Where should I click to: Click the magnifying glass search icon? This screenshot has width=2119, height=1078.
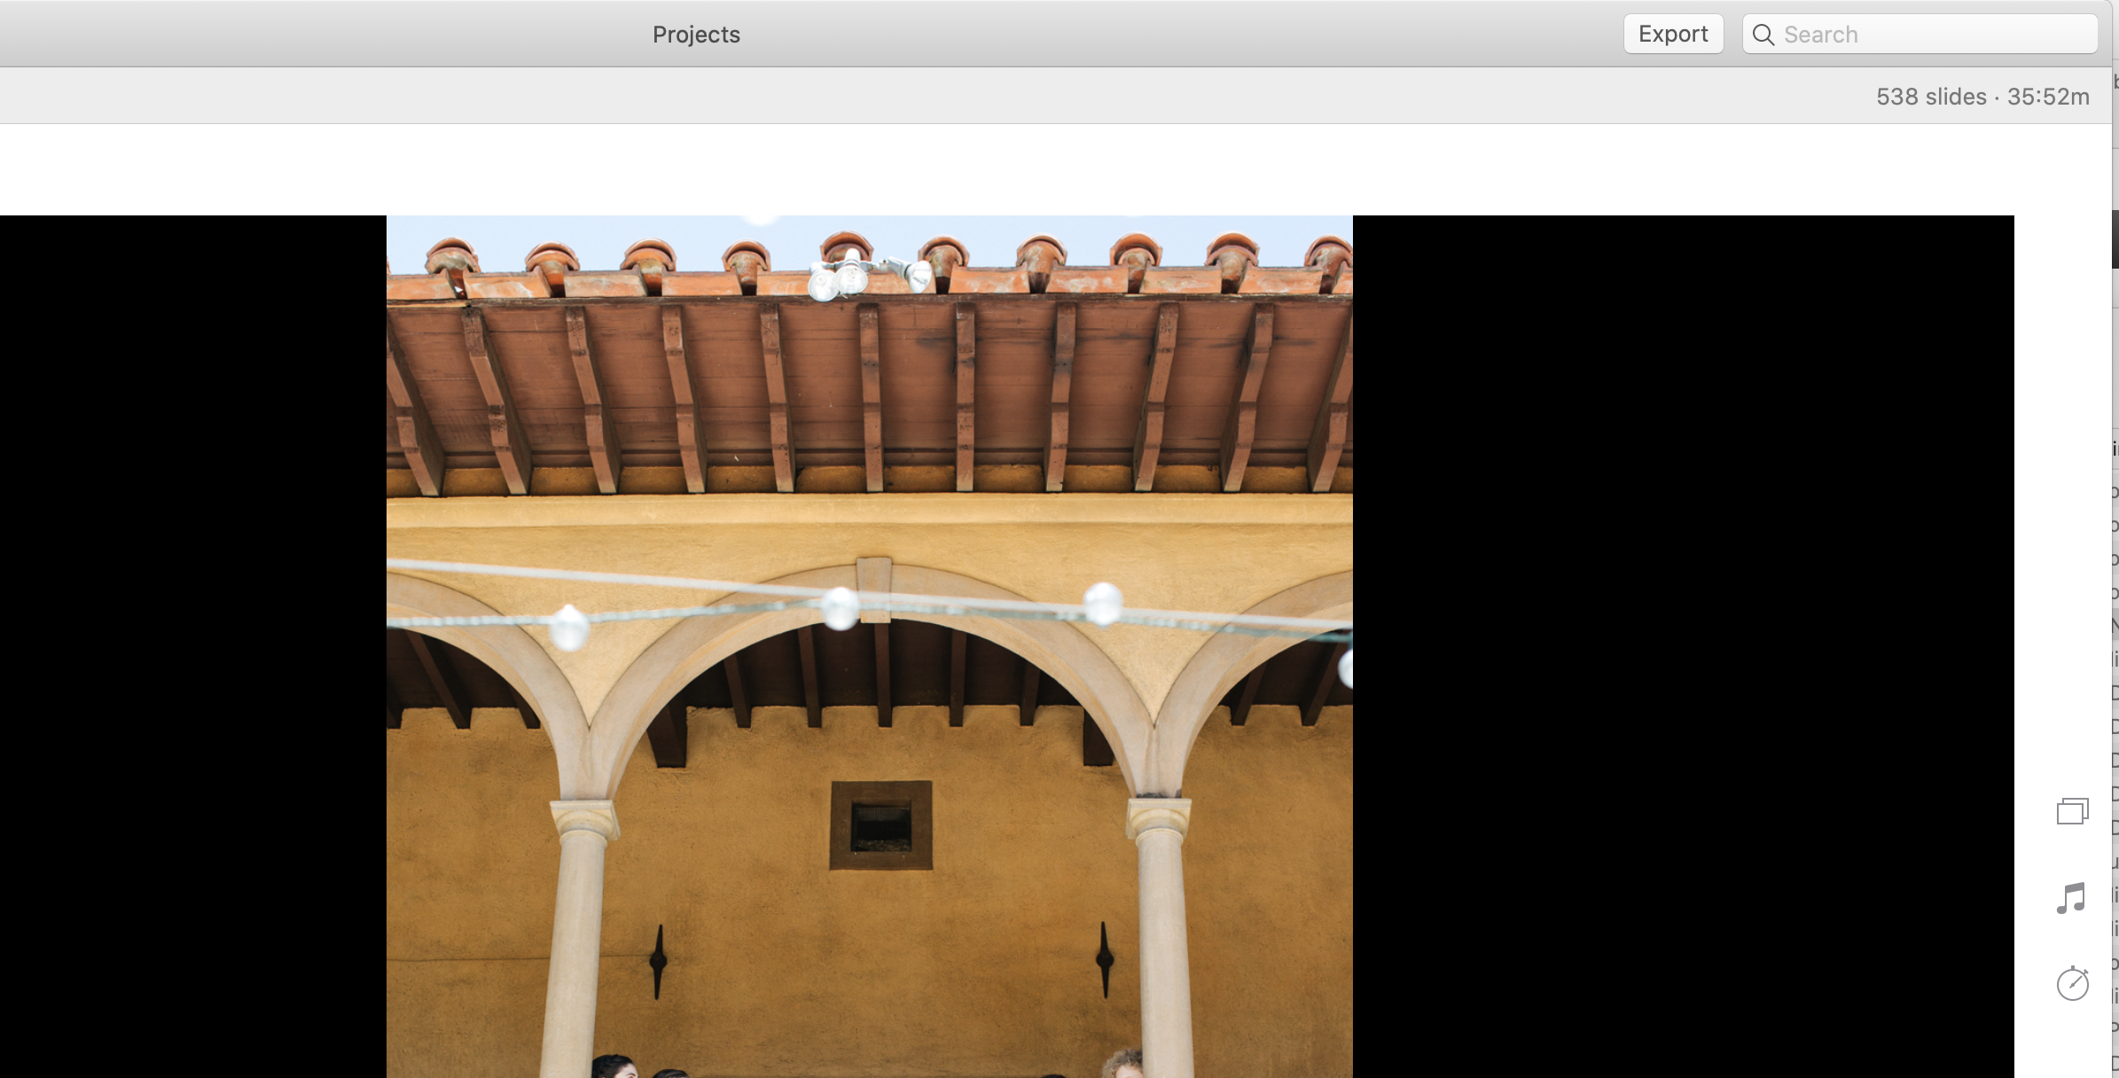1763,35
